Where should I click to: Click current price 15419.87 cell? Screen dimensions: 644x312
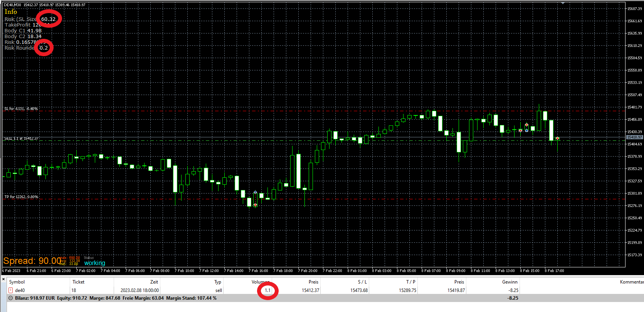pos(456,290)
